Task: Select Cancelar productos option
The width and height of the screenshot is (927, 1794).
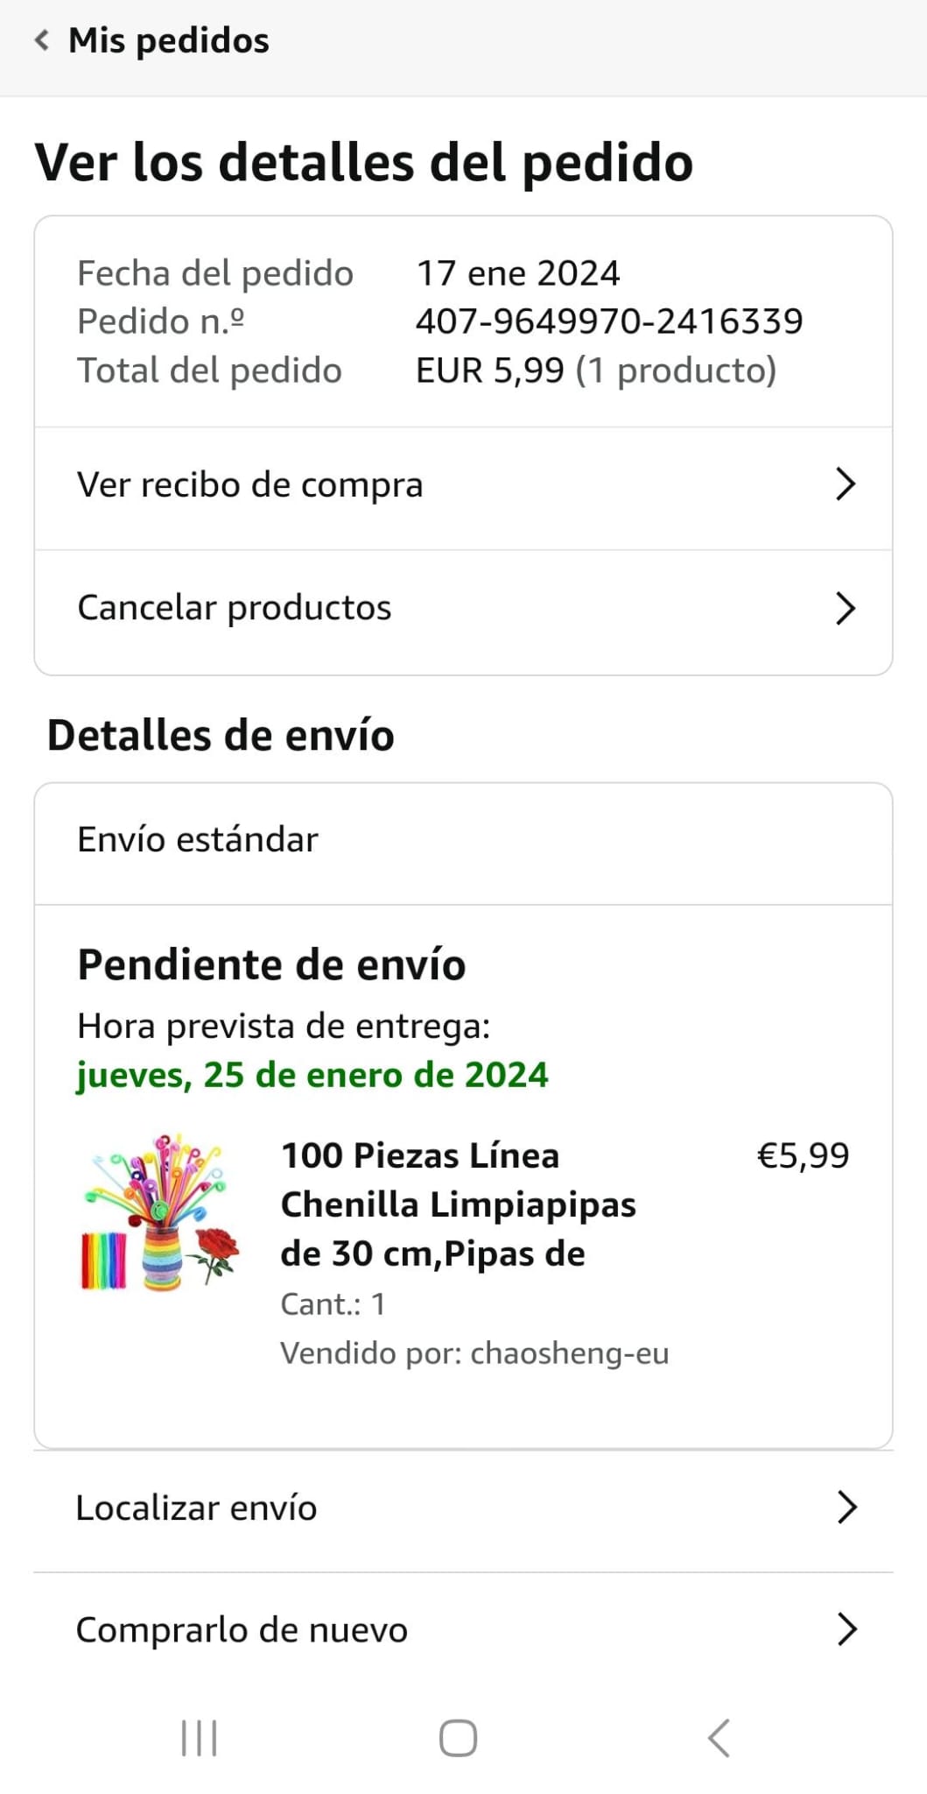Action: pos(235,608)
